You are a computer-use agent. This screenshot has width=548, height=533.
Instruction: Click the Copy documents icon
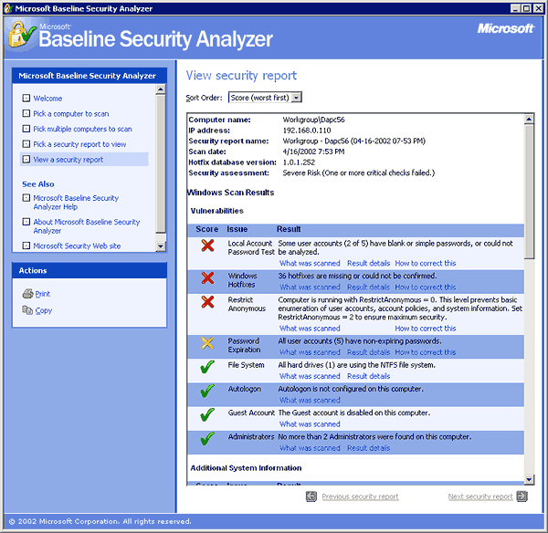pos(27,310)
